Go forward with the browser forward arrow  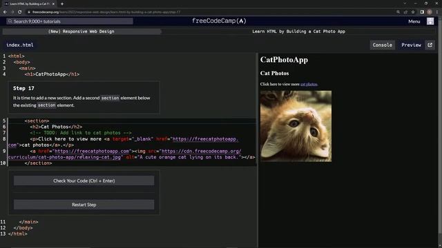pyautogui.click(x=12, y=12)
